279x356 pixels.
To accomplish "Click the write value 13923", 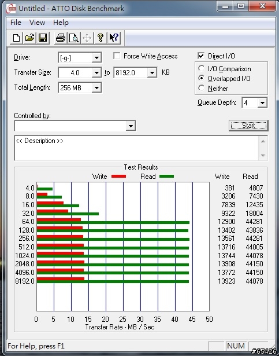I will (x=226, y=281).
